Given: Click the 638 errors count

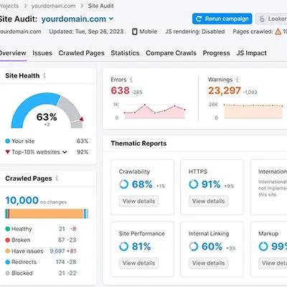Looking at the screenshot, I should [120, 90].
